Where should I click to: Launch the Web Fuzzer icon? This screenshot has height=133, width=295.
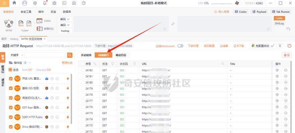(21, 24)
